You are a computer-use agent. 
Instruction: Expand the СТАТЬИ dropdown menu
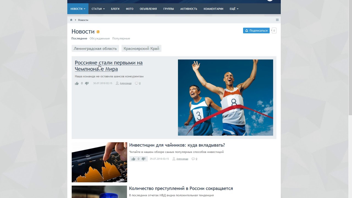98,9
